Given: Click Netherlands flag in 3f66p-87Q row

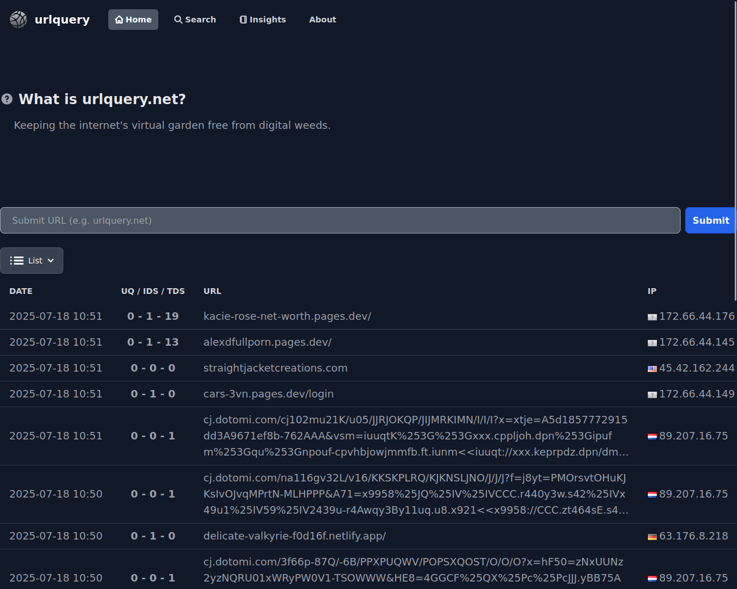Looking at the screenshot, I should 652,579.
